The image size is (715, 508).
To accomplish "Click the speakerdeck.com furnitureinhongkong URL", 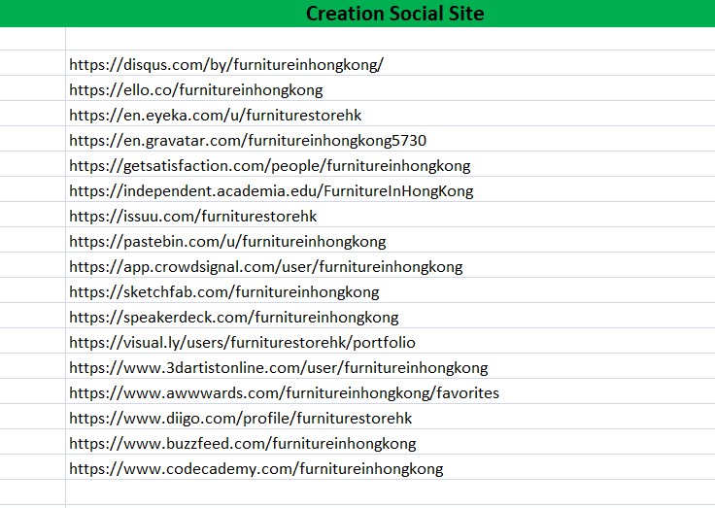I will [x=234, y=318].
